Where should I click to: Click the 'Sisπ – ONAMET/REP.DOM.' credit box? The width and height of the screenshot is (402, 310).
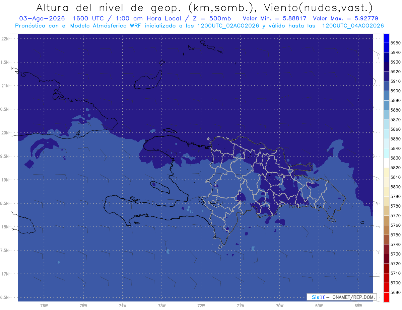(x=342, y=297)
